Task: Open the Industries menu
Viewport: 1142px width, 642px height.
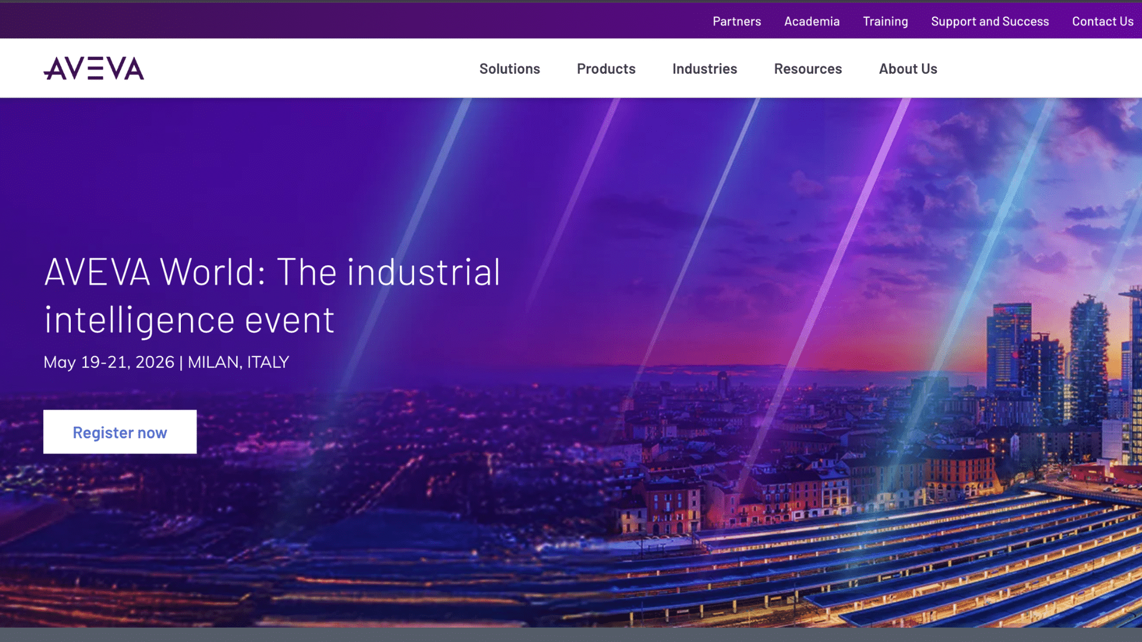Action: click(x=705, y=69)
